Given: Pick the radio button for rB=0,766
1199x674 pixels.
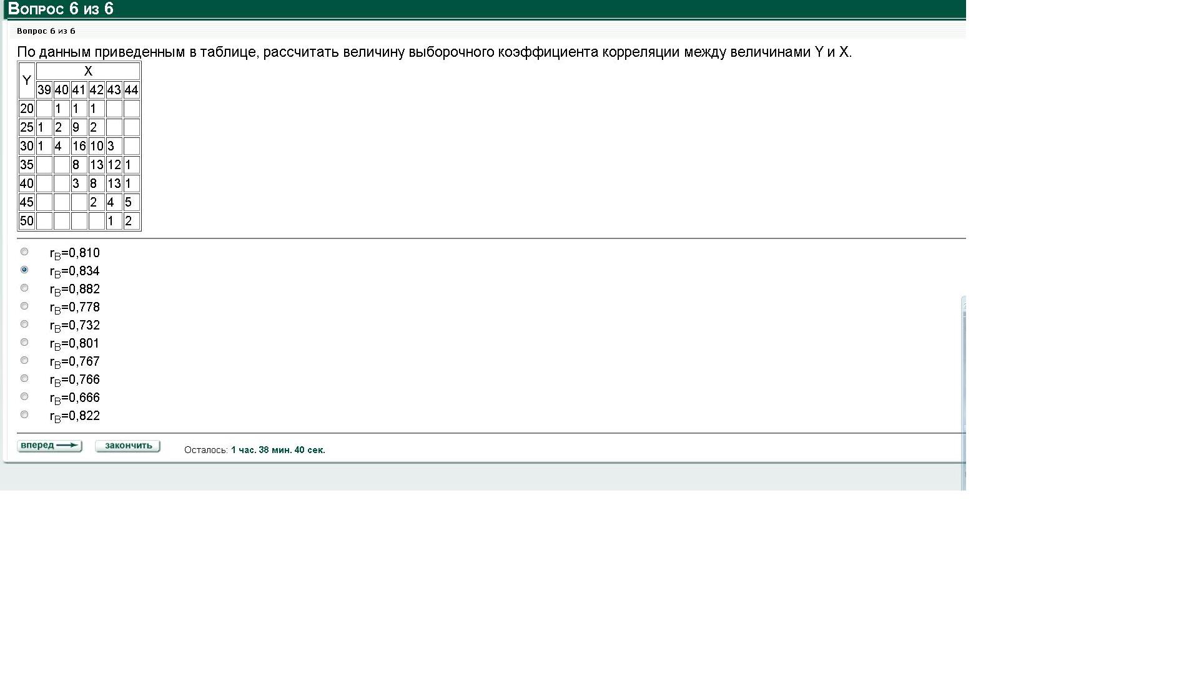Looking at the screenshot, I should (x=24, y=378).
